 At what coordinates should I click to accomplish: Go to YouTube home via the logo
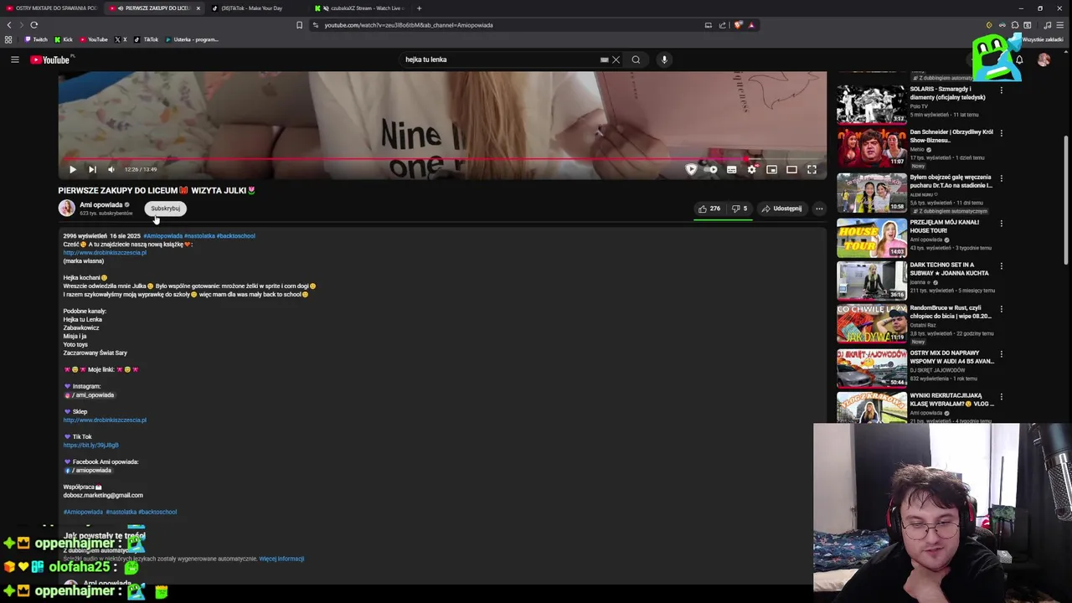coord(52,59)
